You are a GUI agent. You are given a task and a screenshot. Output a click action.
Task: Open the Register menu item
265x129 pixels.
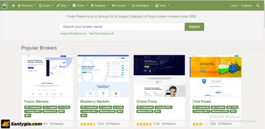(246, 6)
